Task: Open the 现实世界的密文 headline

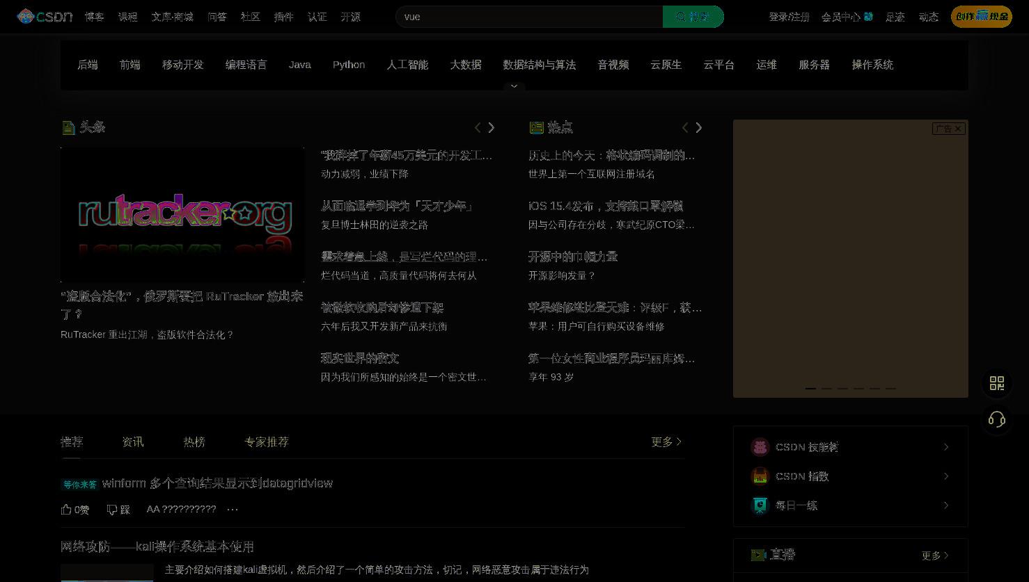Action: (x=360, y=359)
